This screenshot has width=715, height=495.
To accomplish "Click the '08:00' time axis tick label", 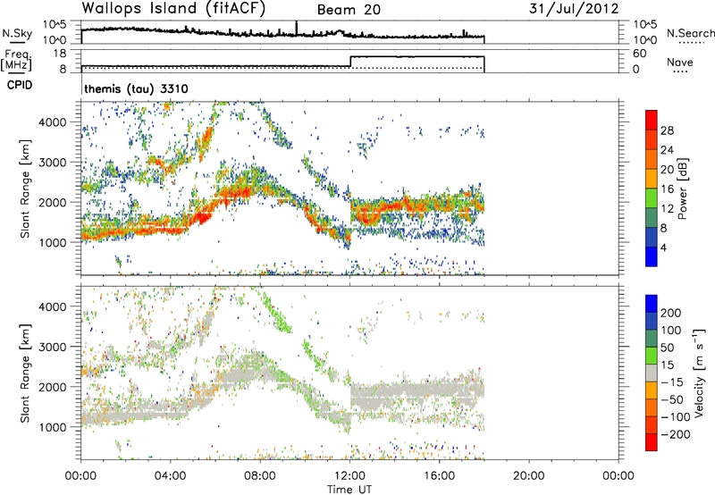I will tap(260, 476).
